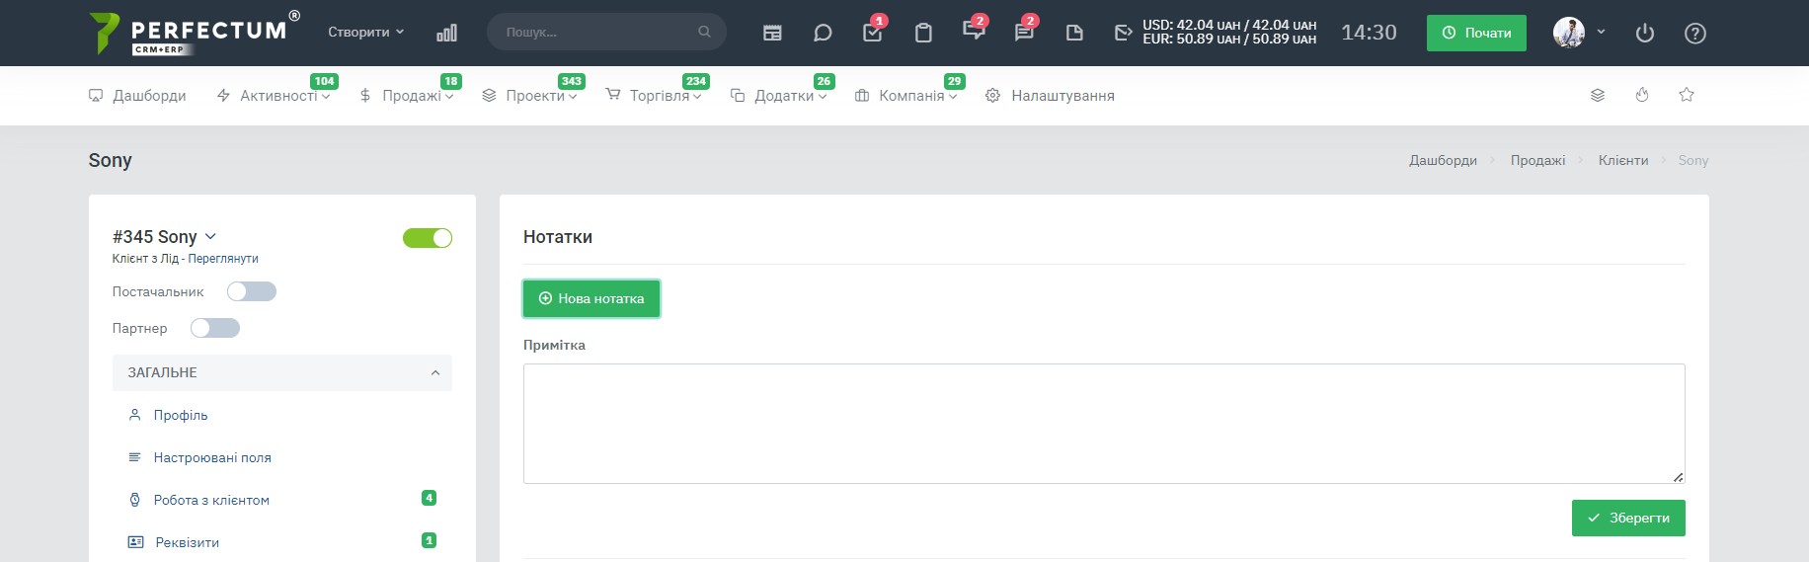Click the green Почати timer button
Screen dimensions: 1809x562
(x=1476, y=33)
